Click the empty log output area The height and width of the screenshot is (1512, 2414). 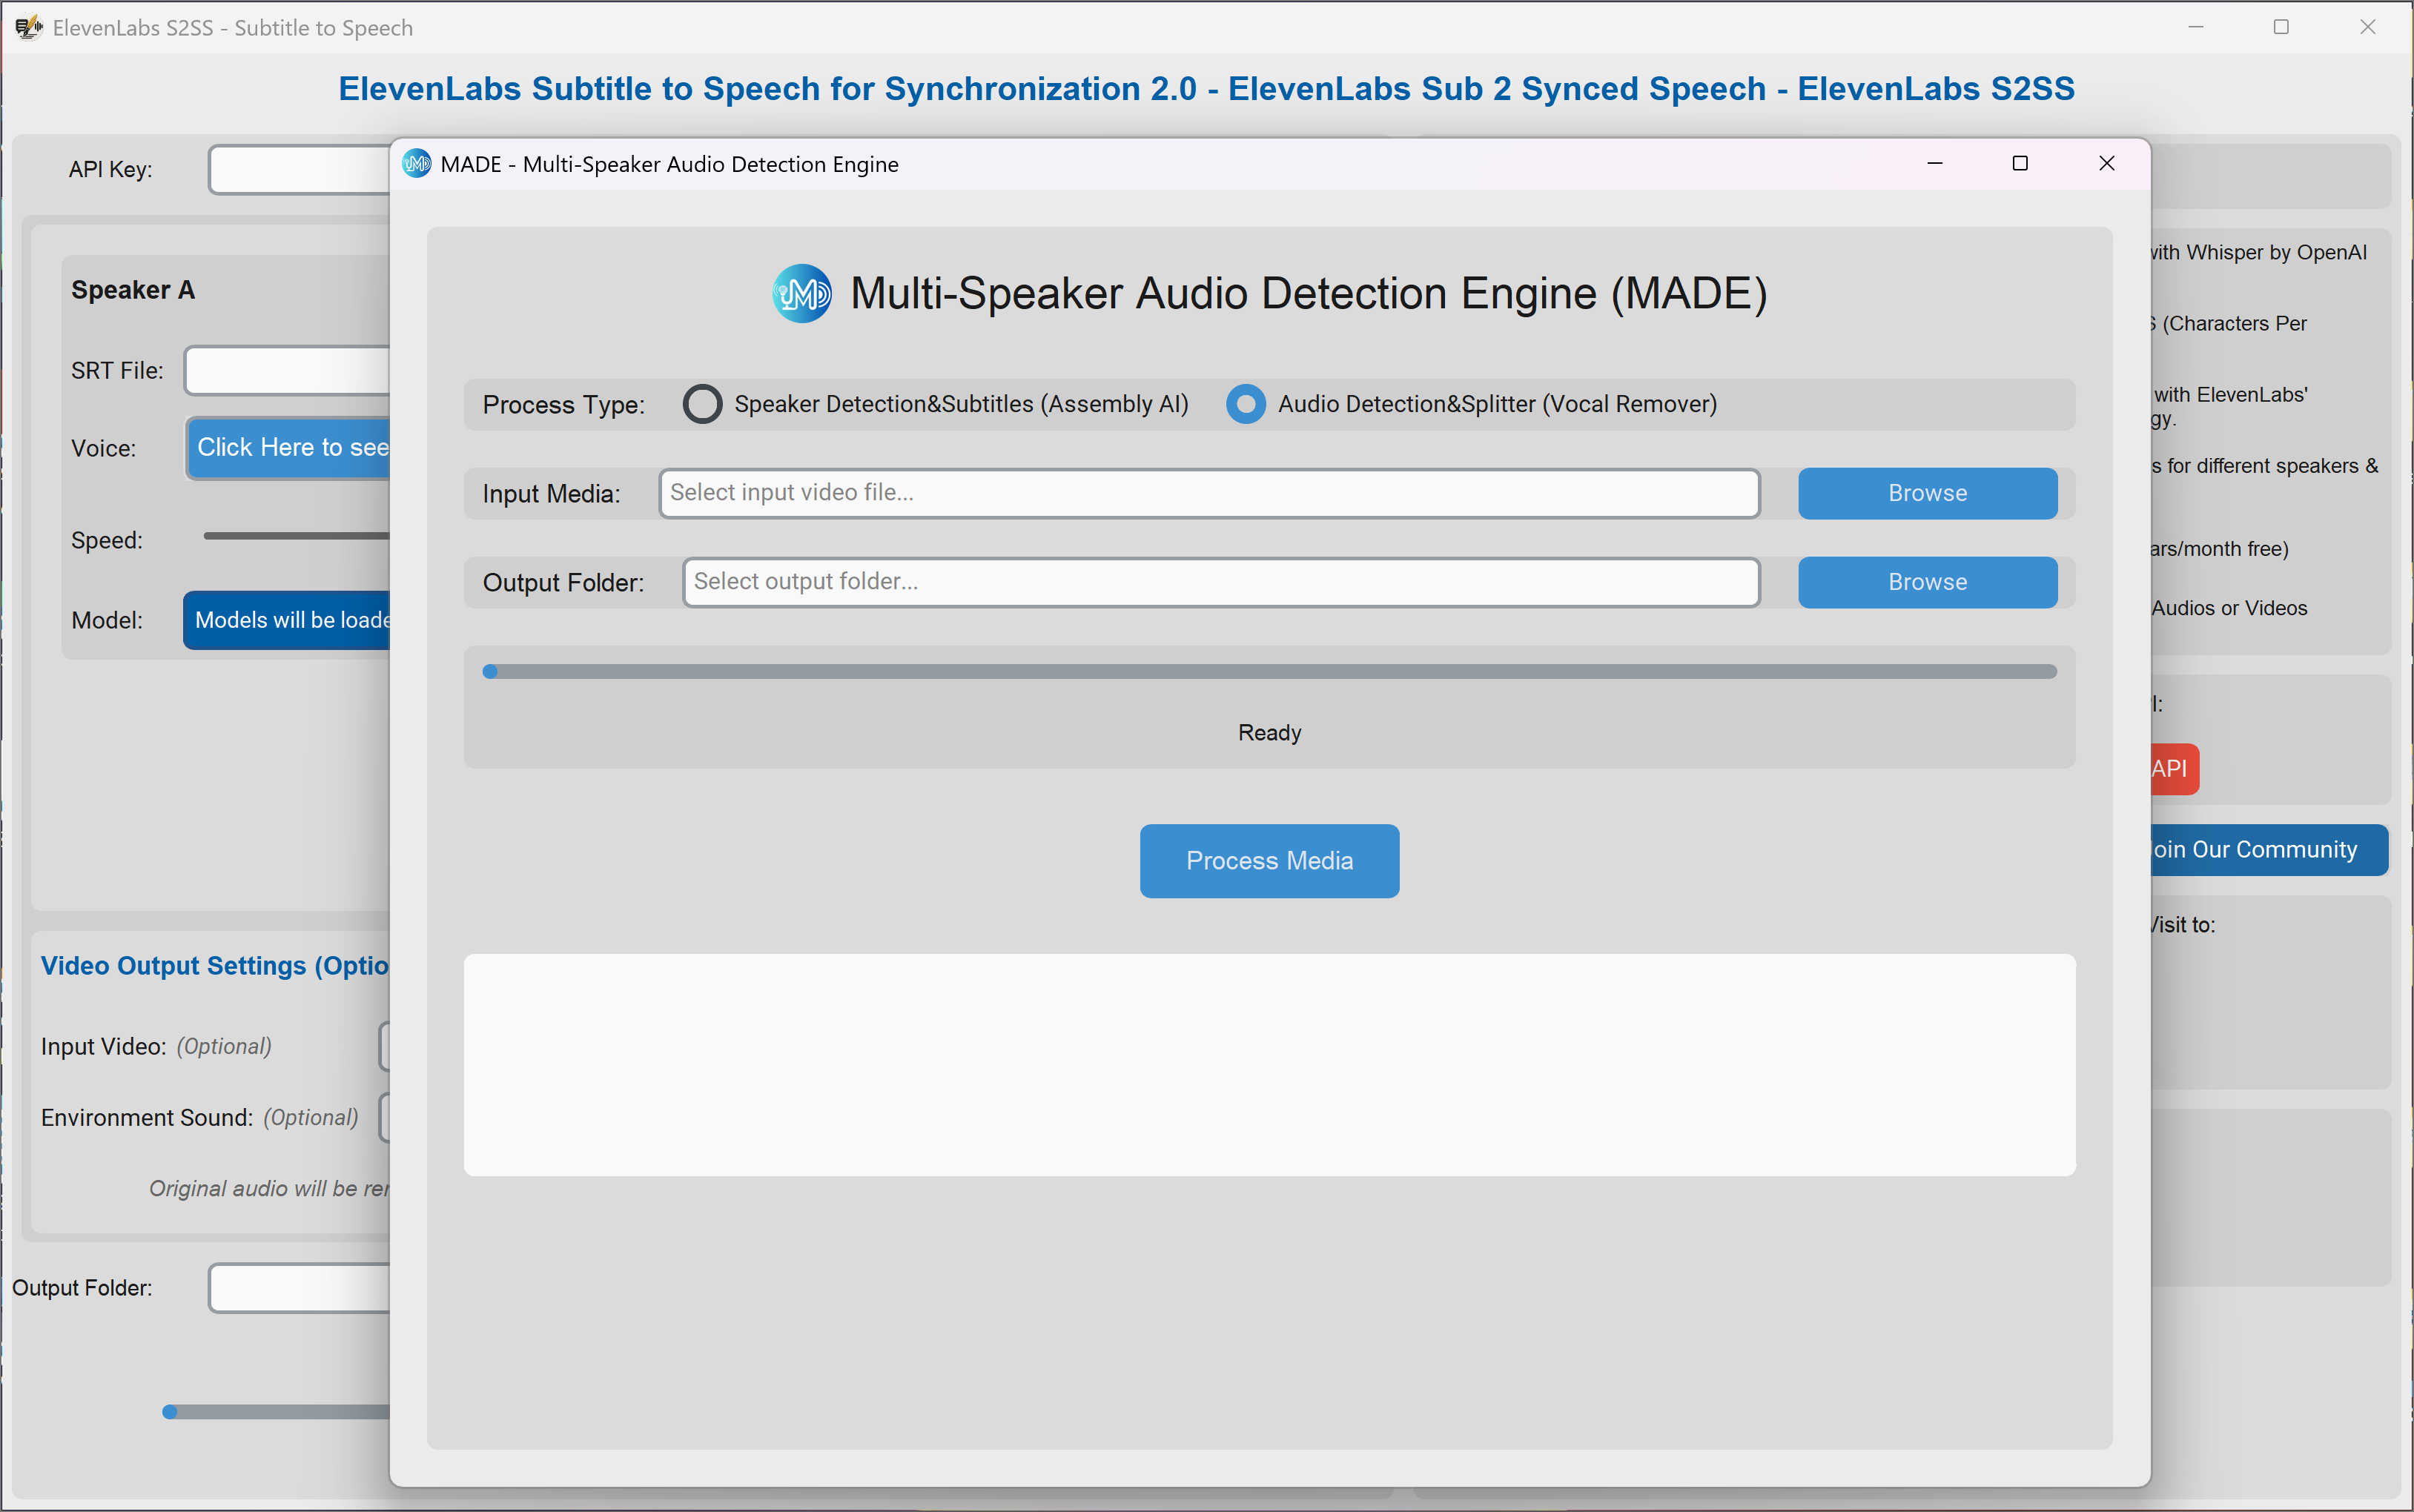click(1268, 1064)
